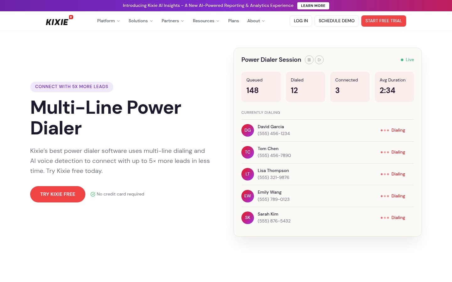The width and height of the screenshot is (452, 282).
Task: Go to the Plans page
Action: 234,21
